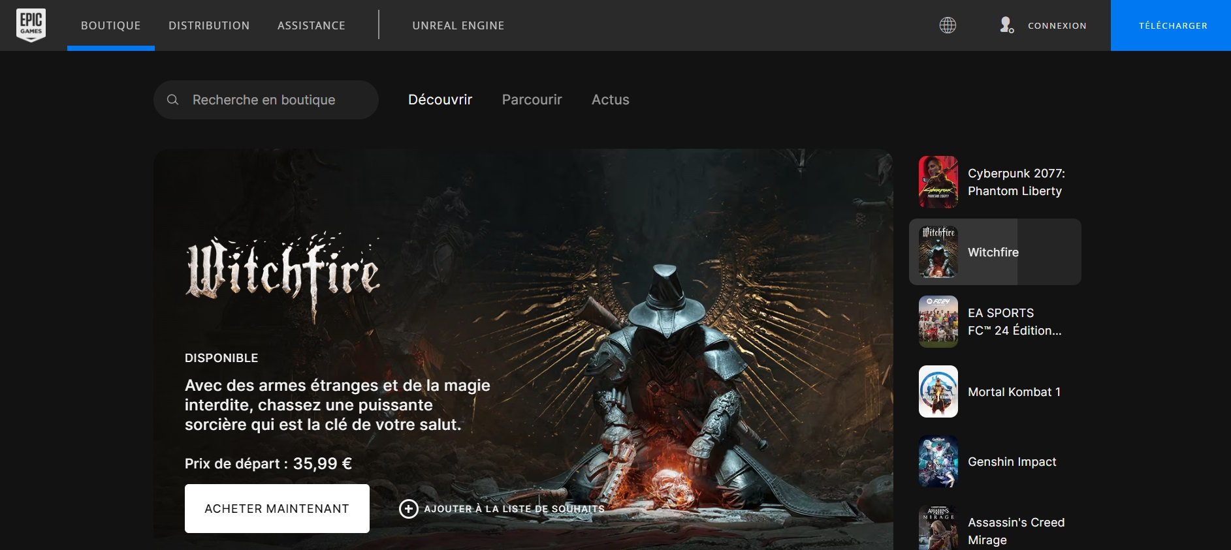This screenshot has height=550, width=1231.
Task: Open the Assistance menu item
Action: (312, 25)
